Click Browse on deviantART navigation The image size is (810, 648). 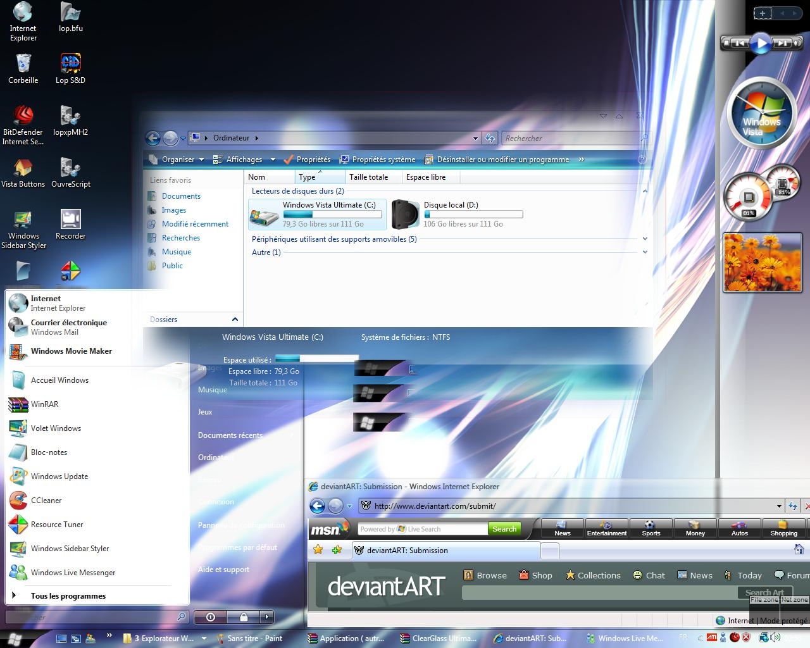485,575
